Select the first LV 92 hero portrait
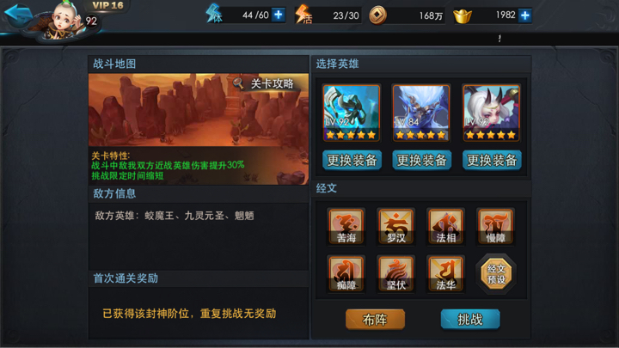The image size is (619, 348). pos(352,113)
